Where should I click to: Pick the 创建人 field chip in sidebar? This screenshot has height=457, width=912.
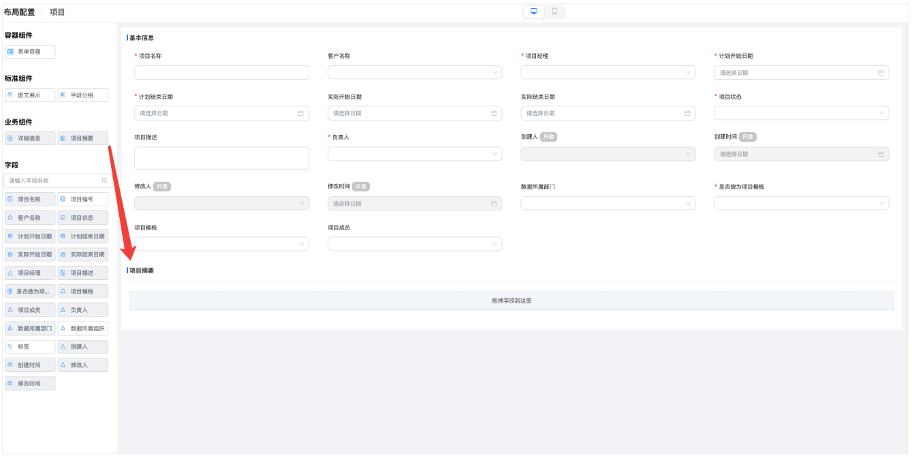coord(83,347)
